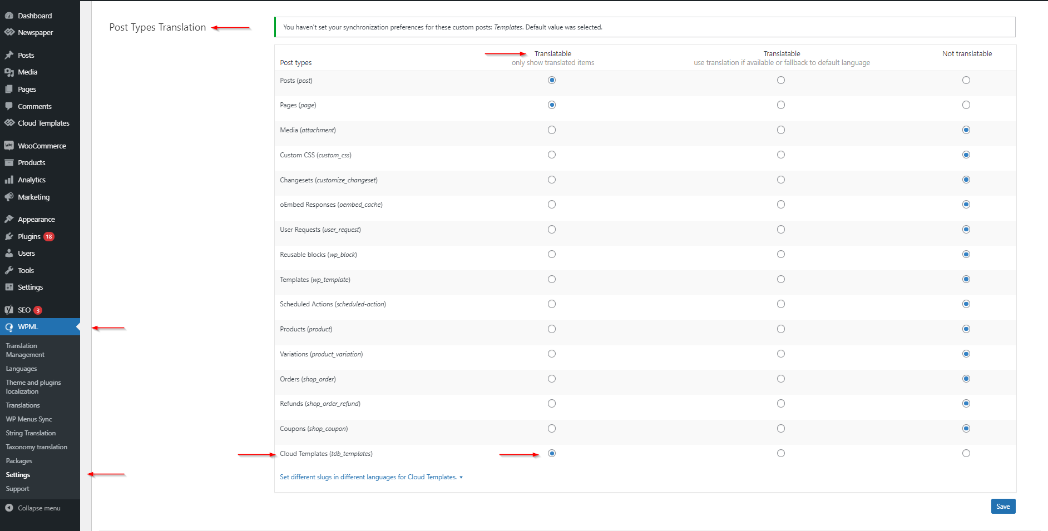Image resolution: width=1048 pixels, height=531 pixels.
Task: Click the Analytics bar chart icon
Action: point(9,180)
